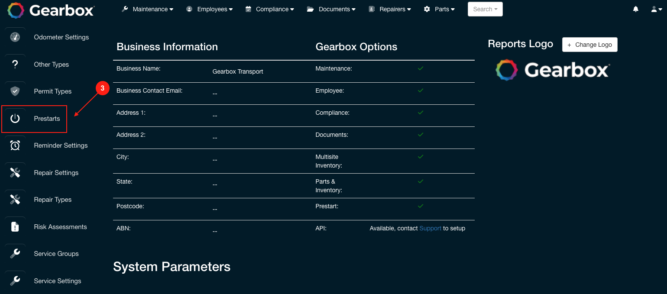Open the notifications bell
Image resolution: width=667 pixels, height=294 pixels.
636,9
